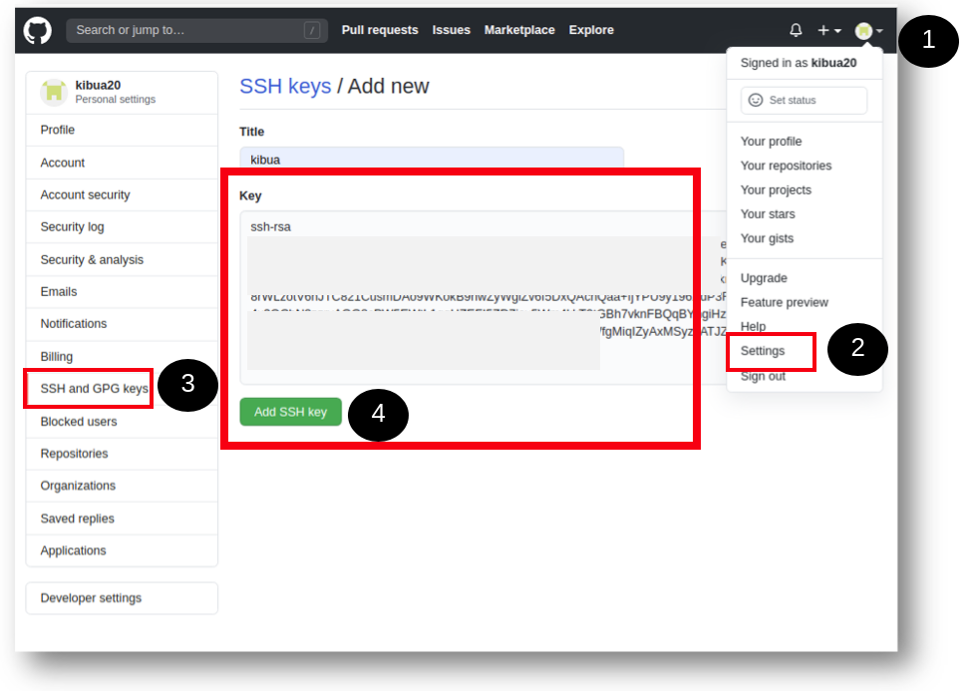The width and height of the screenshot is (977, 691).
Task: Open Feature preview in user menu
Action: pyautogui.click(x=784, y=302)
